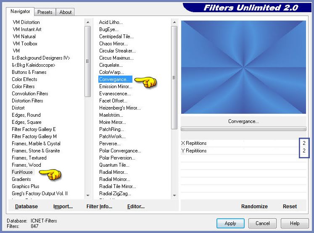Click Import... to add filters
Image resolution: width=314 pixels, height=233 pixels.
(x=63, y=207)
